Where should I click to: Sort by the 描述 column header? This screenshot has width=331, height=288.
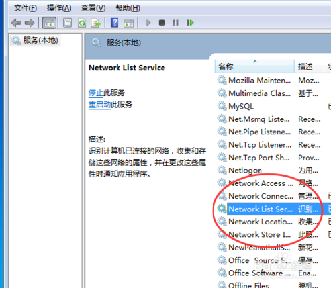point(309,66)
